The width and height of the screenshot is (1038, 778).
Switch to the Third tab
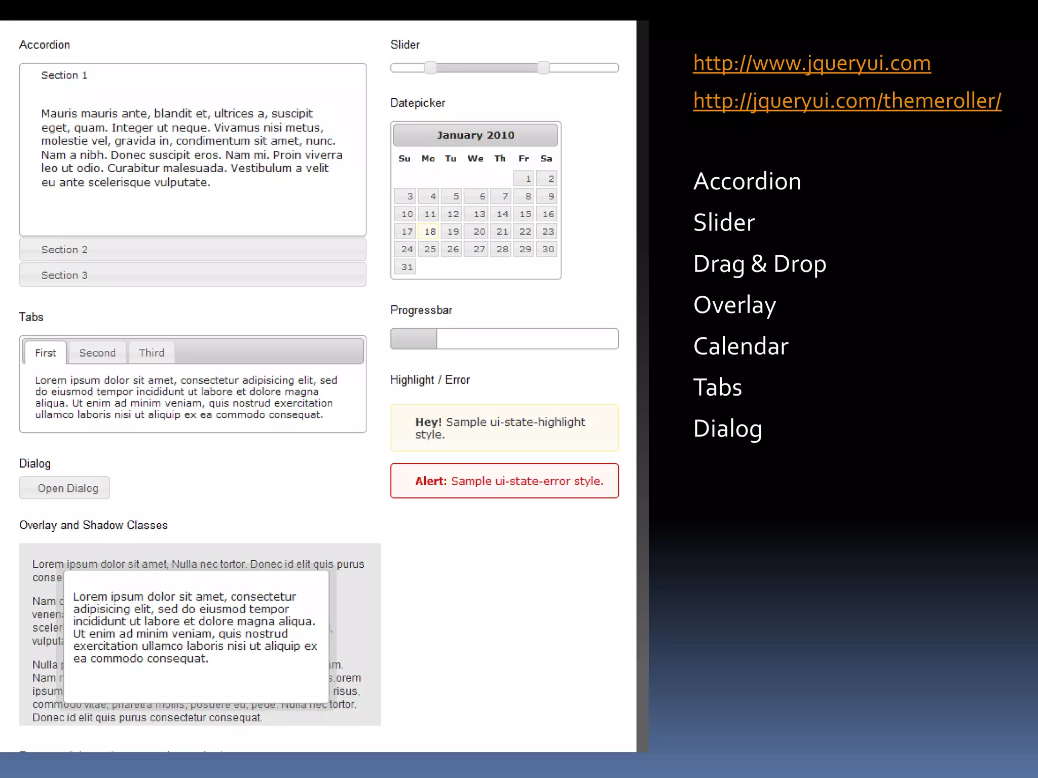[152, 353]
